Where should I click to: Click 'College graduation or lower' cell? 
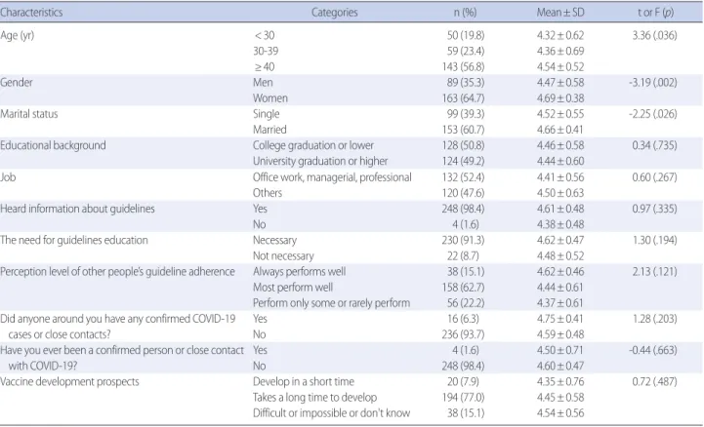coord(313,145)
